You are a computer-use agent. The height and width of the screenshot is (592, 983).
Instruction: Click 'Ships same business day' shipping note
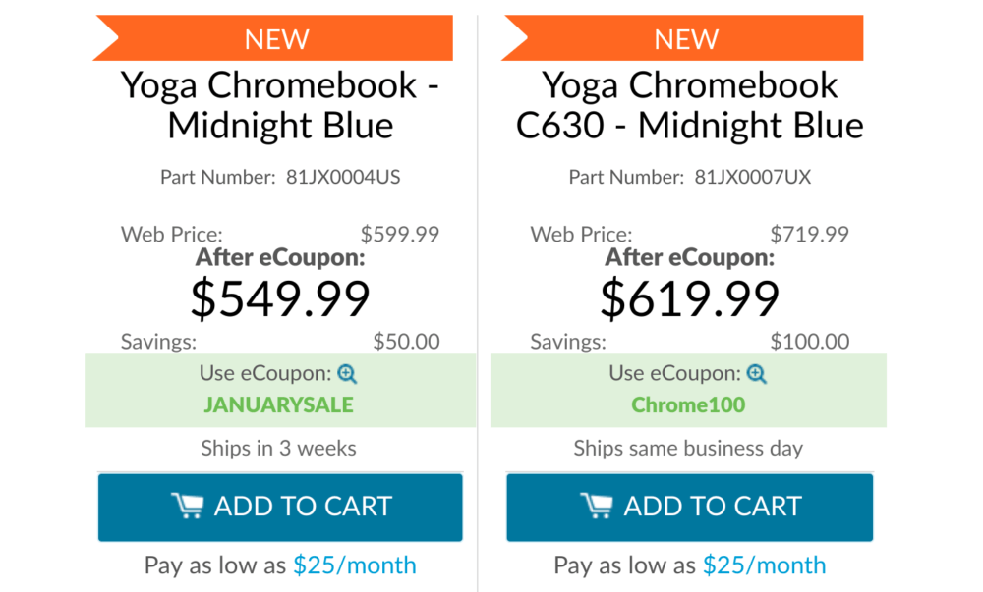click(688, 448)
